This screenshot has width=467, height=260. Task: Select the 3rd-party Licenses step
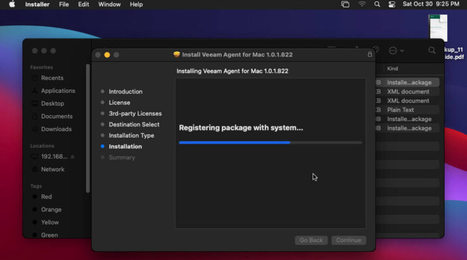[135, 114]
